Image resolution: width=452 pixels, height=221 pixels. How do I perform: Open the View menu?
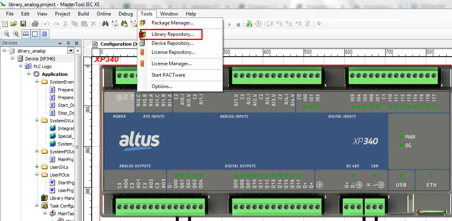coord(42,13)
